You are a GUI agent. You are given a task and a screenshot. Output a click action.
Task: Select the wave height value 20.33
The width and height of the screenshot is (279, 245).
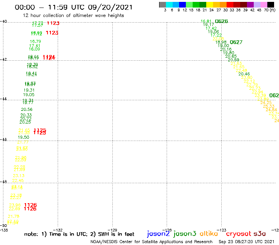click(26, 115)
